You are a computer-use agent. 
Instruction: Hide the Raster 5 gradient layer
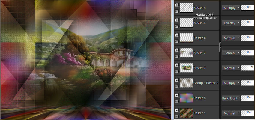pyautogui.click(x=177, y=101)
